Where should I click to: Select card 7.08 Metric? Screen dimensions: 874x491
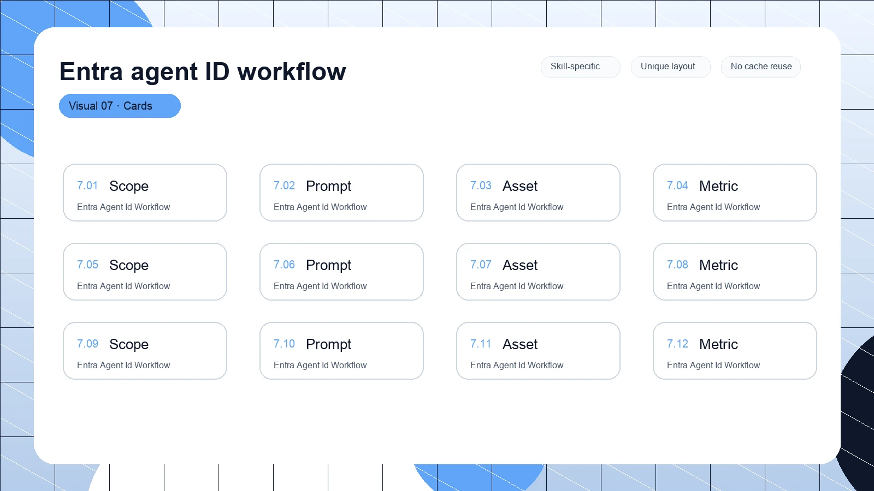pyautogui.click(x=735, y=272)
